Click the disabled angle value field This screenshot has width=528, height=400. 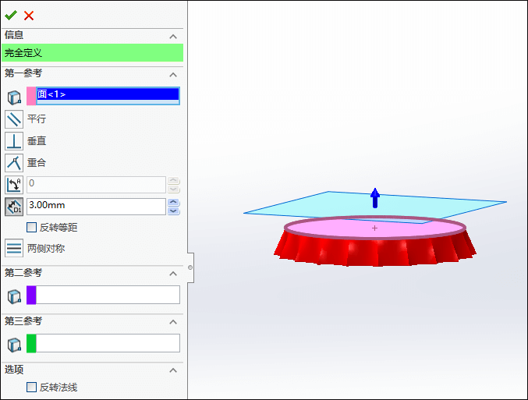pos(96,185)
